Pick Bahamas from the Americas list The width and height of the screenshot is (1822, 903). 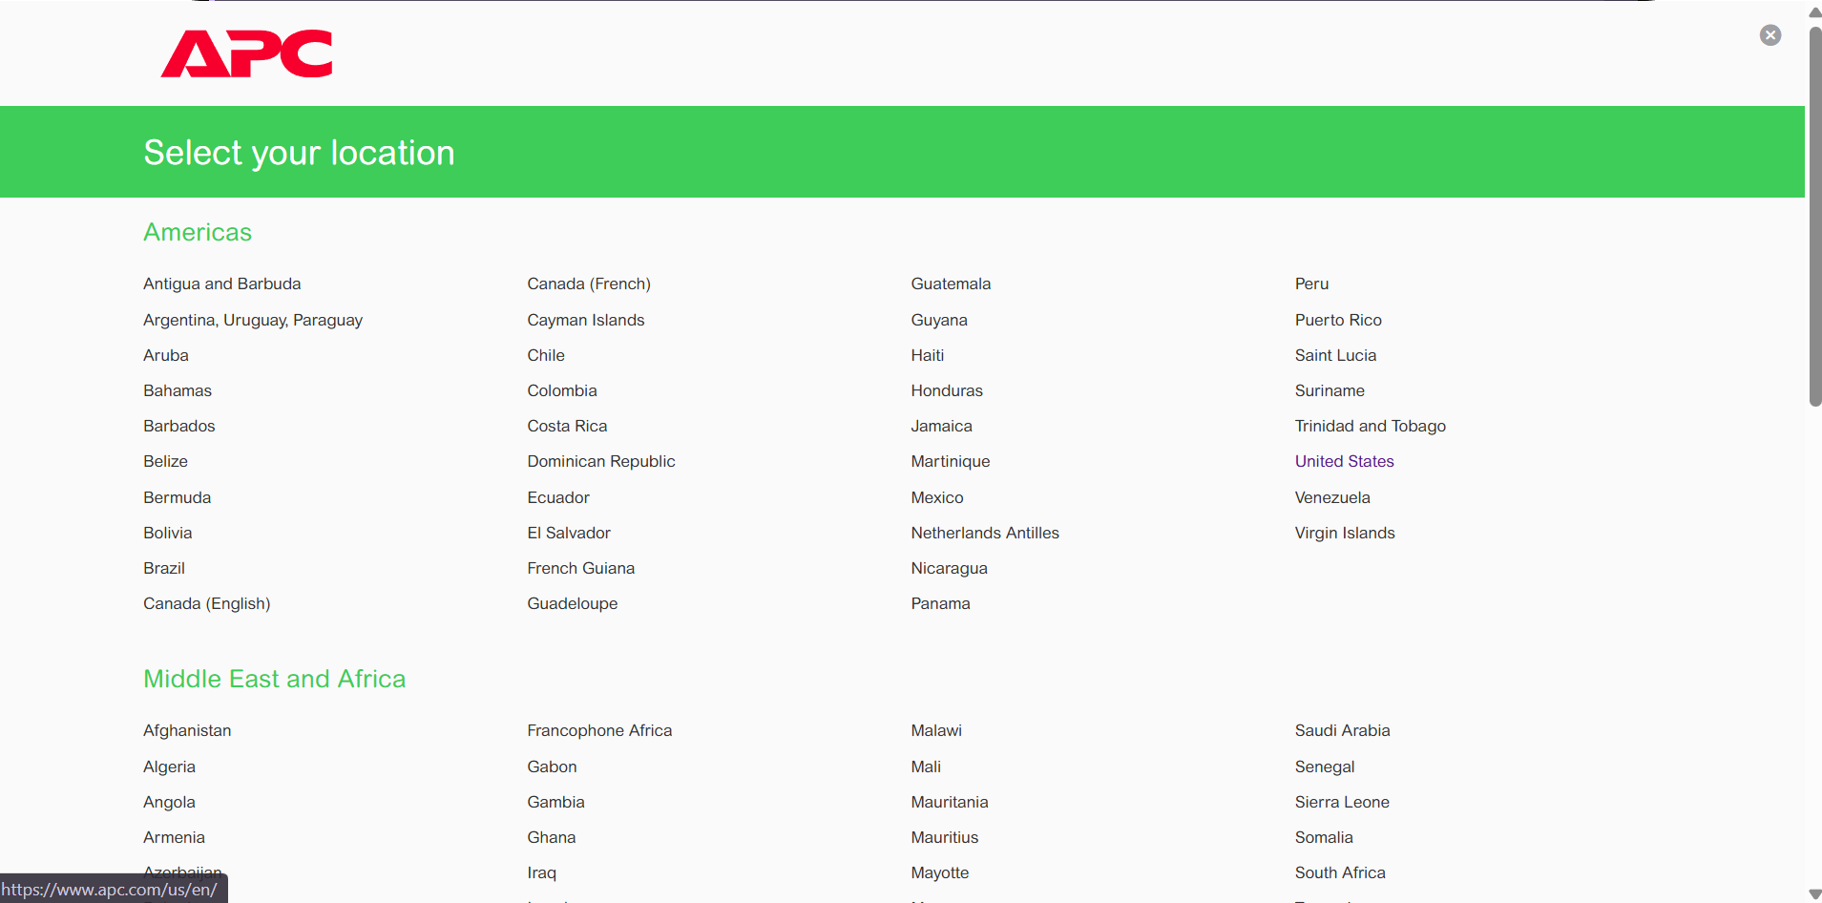point(178,390)
